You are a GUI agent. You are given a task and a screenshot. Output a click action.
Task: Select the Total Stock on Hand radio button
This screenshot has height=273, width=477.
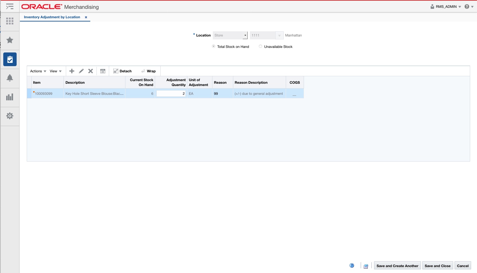(x=213, y=46)
